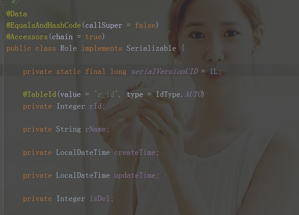299x215 pixels.
Task: Click the rId field name
Action: pyautogui.click(x=96, y=106)
